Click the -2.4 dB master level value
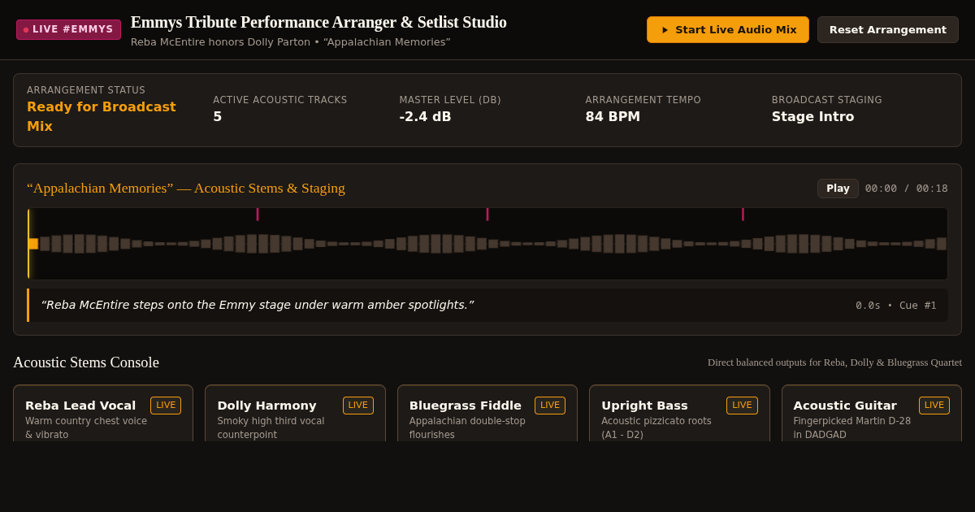 point(425,117)
